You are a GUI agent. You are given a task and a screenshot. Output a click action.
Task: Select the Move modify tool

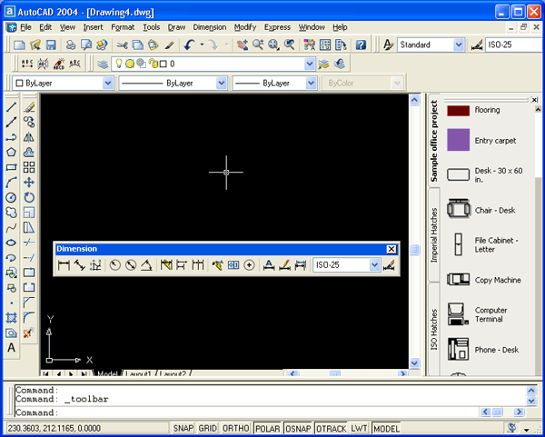pos(29,182)
